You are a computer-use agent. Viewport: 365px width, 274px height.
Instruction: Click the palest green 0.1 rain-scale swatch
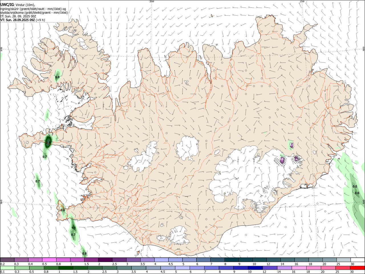[7, 268]
